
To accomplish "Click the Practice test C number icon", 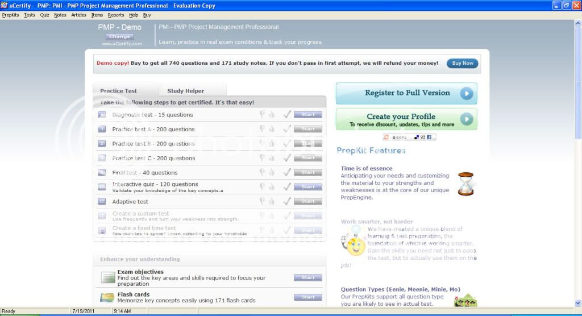I will click(x=102, y=158).
